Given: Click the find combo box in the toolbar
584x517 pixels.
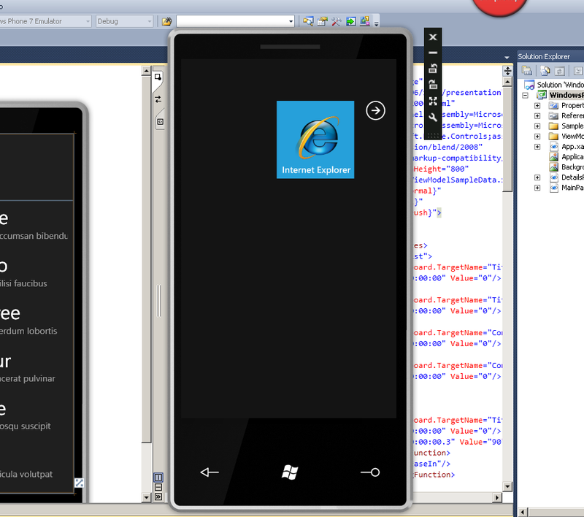Looking at the screenshot, I should [x=235, y=21].
